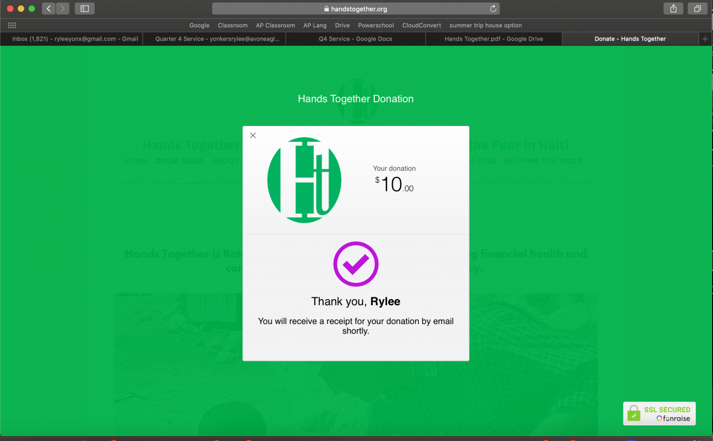The height and width of the screenshot is (441, 713).
Task: Click the Hands Together Donation heading
Action: (x=356, y=99)
